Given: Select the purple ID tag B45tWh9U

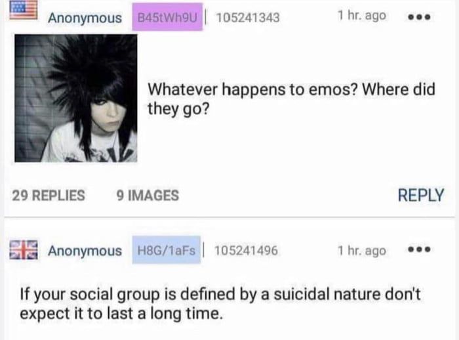Looking at the screenshot, I should coord(167,17).
